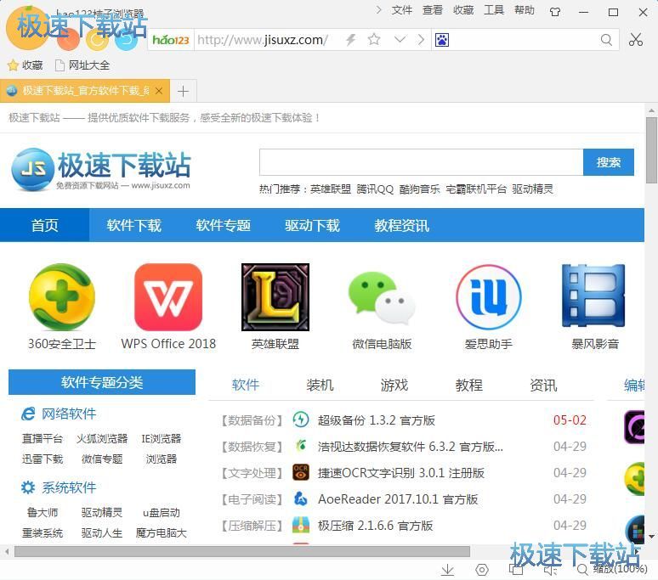This screenshot has width=658, height=580.
Task: Click the lightning speed-mode icon in address bar
Action: 351,40
